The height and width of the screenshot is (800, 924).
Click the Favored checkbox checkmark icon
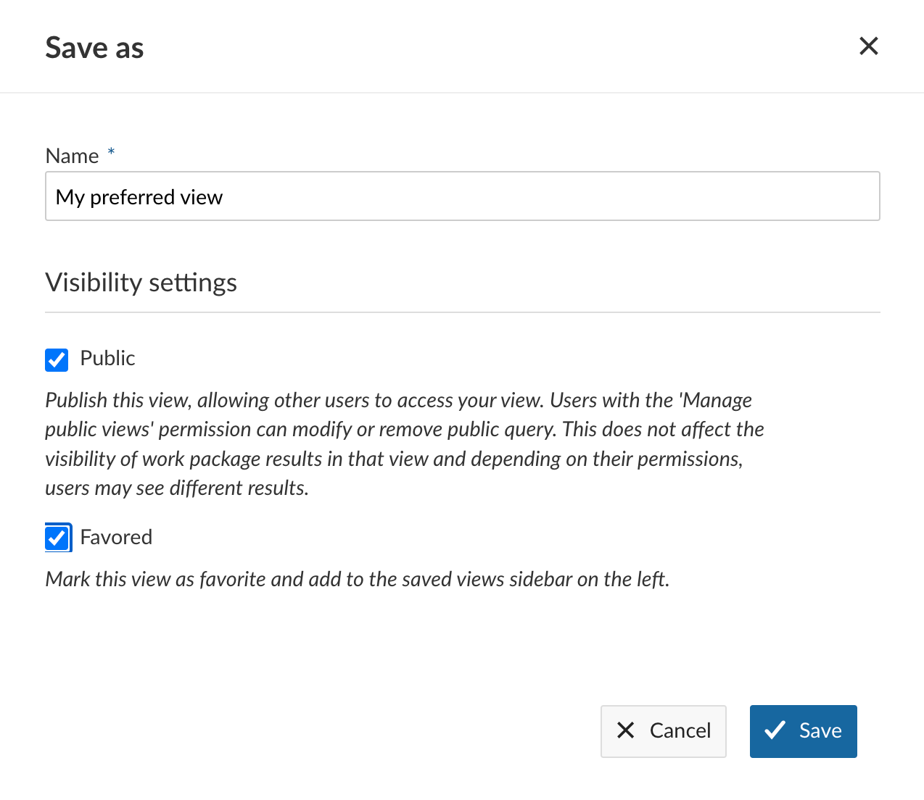pos(57,537)
